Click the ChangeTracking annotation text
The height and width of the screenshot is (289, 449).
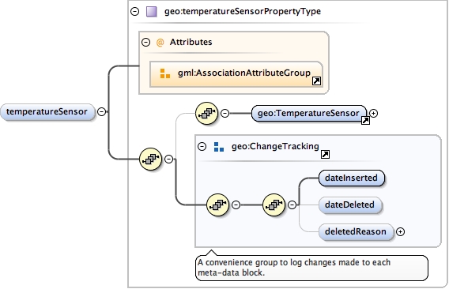294,268
